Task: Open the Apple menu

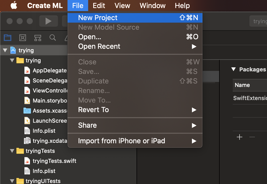Action: click(14, 5)
